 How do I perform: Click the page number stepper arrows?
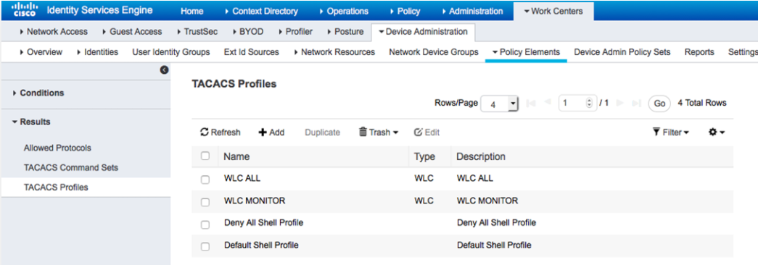tap(589, 103)
